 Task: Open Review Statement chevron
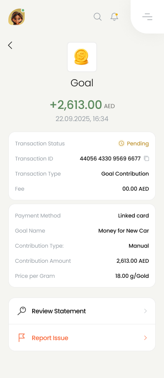(x=145, y=311)
